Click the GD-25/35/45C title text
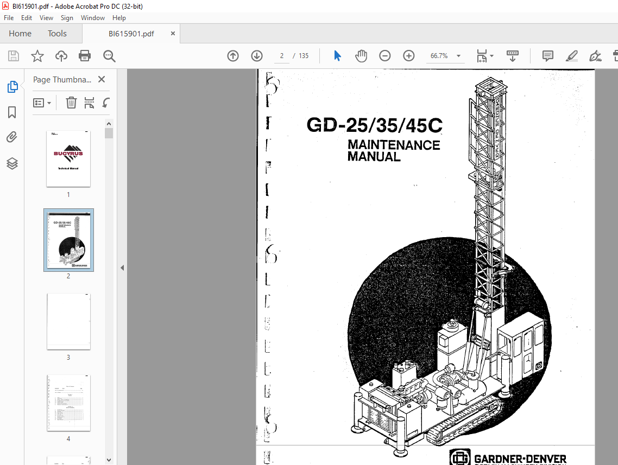The height and width of the screenshot is (465, 618). tap(374, 125)
